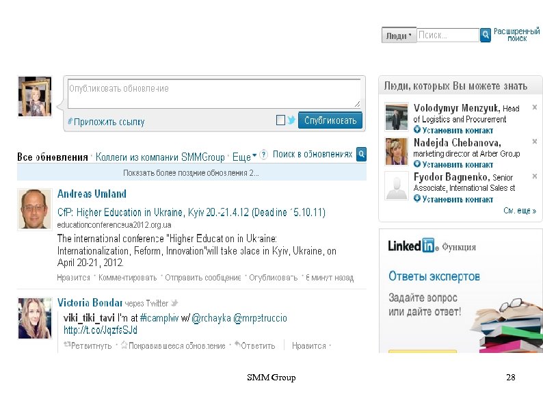Click the LinkedIn logo in the ad panel
Screen dimensions: 543x407
click(x=413, y=246)
